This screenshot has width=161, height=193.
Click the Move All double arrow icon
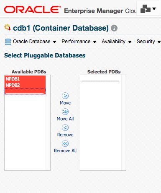(x=65, y=112)
